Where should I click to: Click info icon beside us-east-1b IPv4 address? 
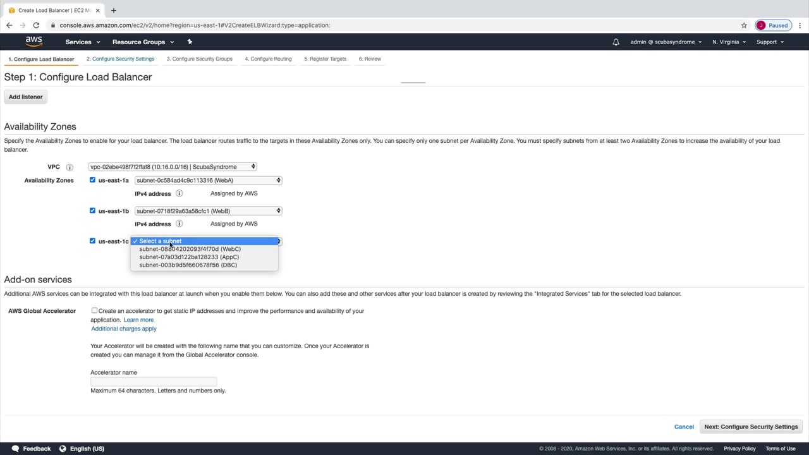179,224
